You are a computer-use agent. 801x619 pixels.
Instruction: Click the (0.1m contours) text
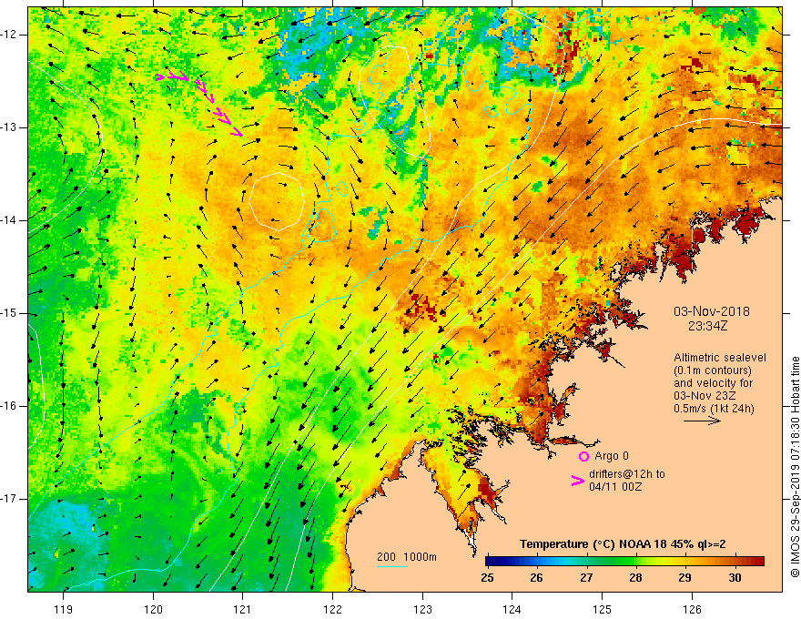click(713, 370)
